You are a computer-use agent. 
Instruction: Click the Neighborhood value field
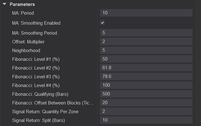pos(146,50)
